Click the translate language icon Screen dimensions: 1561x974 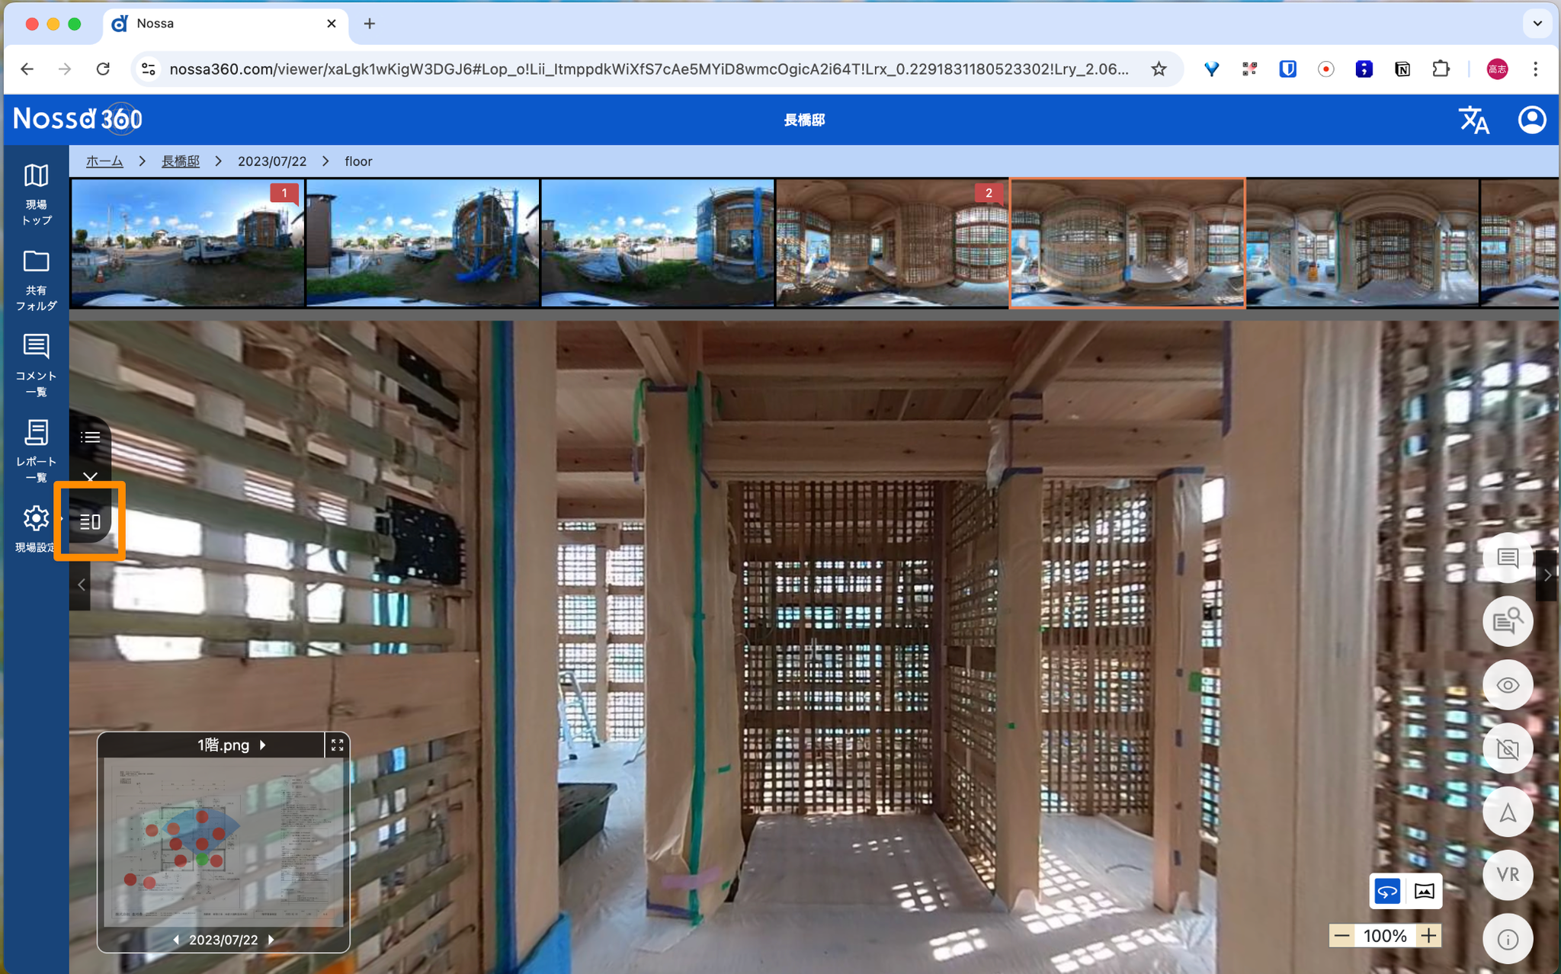pyautogui.click(x=1473, y=120)
